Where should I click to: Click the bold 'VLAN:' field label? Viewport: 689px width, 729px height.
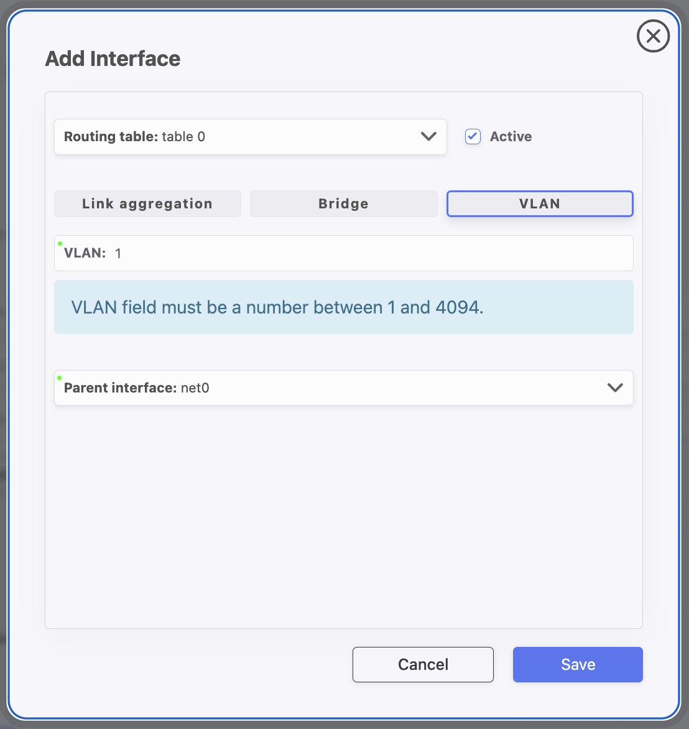tap(85, 253)
